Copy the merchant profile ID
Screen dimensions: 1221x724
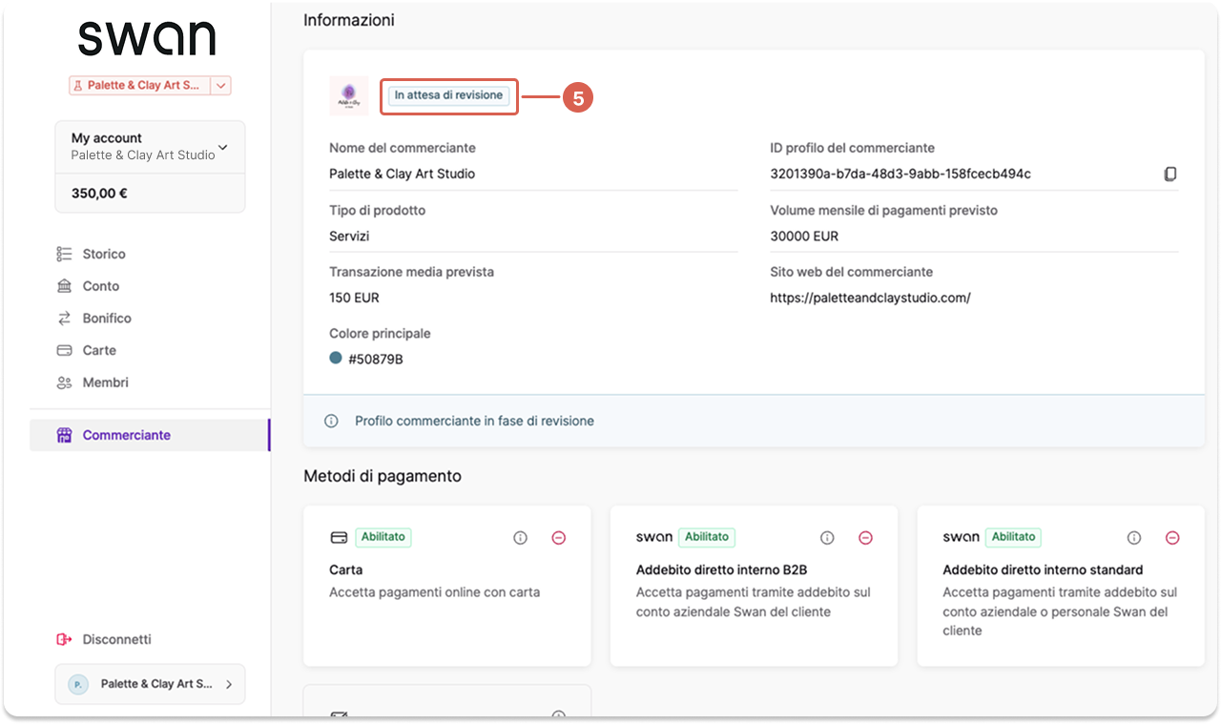1170,174
